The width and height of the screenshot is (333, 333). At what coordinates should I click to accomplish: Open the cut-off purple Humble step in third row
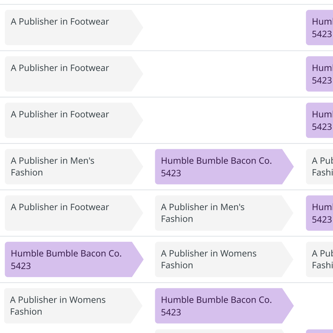(320, 120)
